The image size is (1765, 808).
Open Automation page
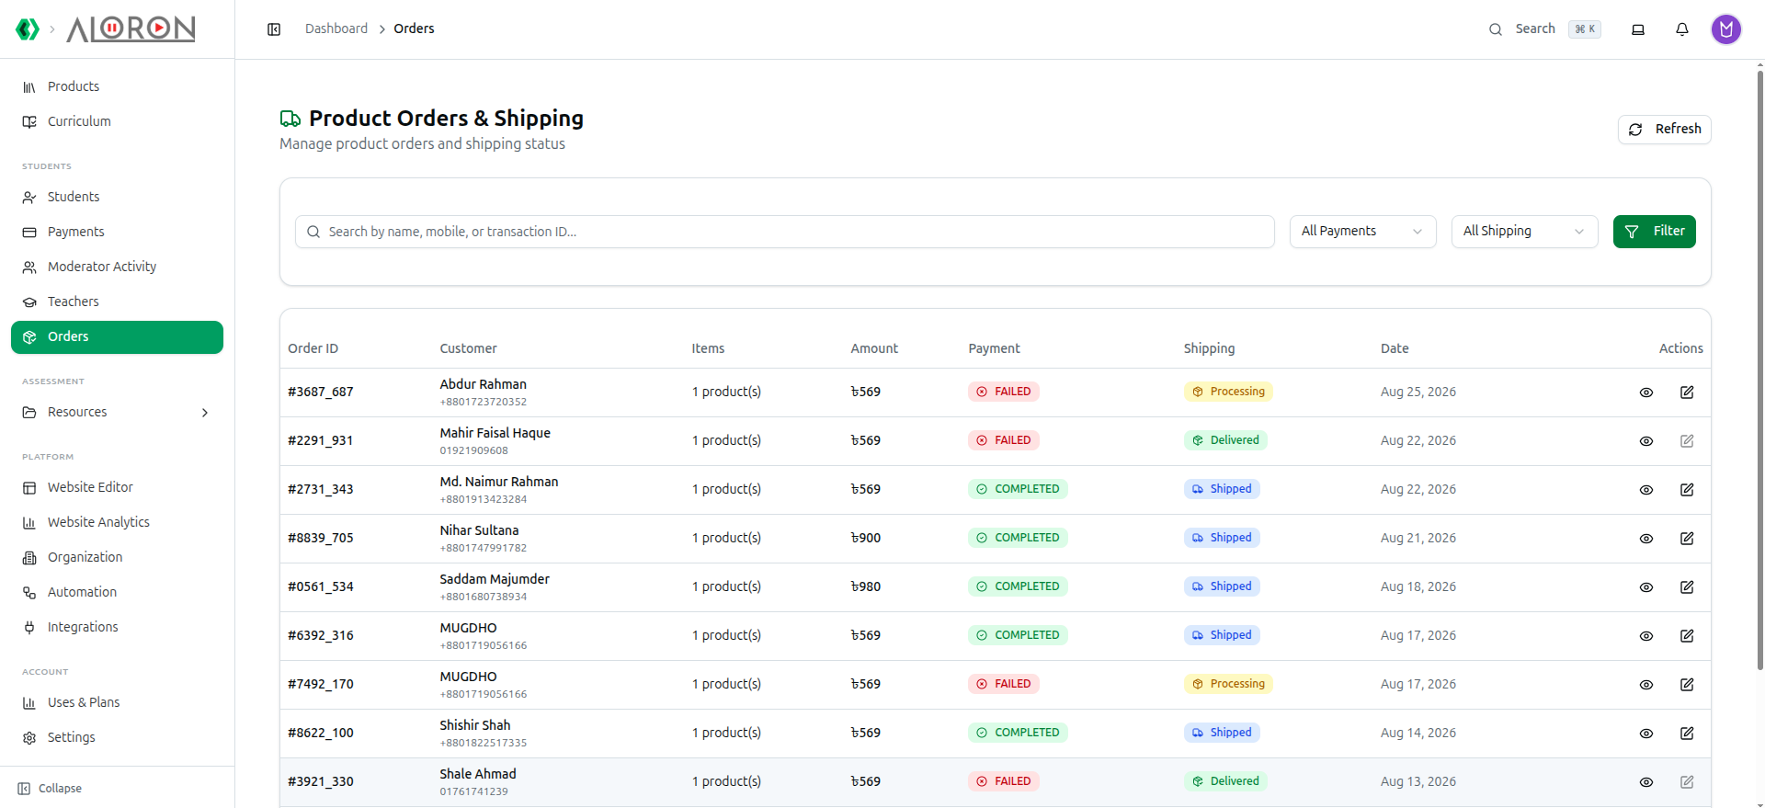[x=117, y=592]
